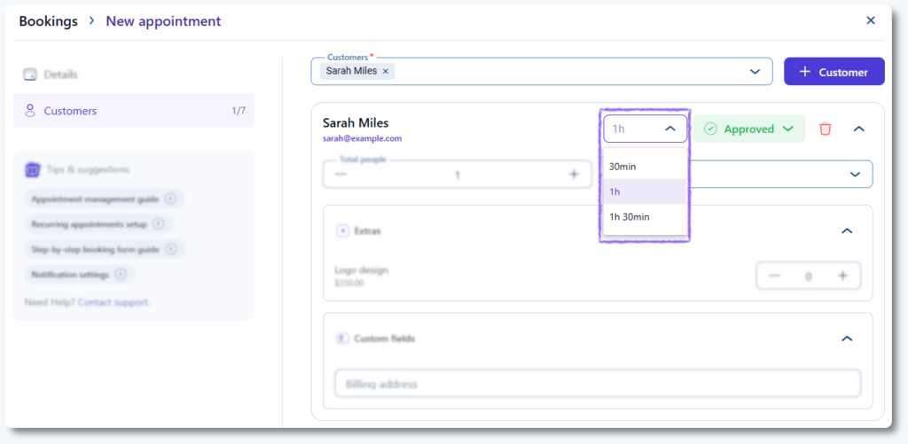The height and width of the screenshot is (444, 908).
Task: Collapse the Extras section
Action: tap(846, 231)
